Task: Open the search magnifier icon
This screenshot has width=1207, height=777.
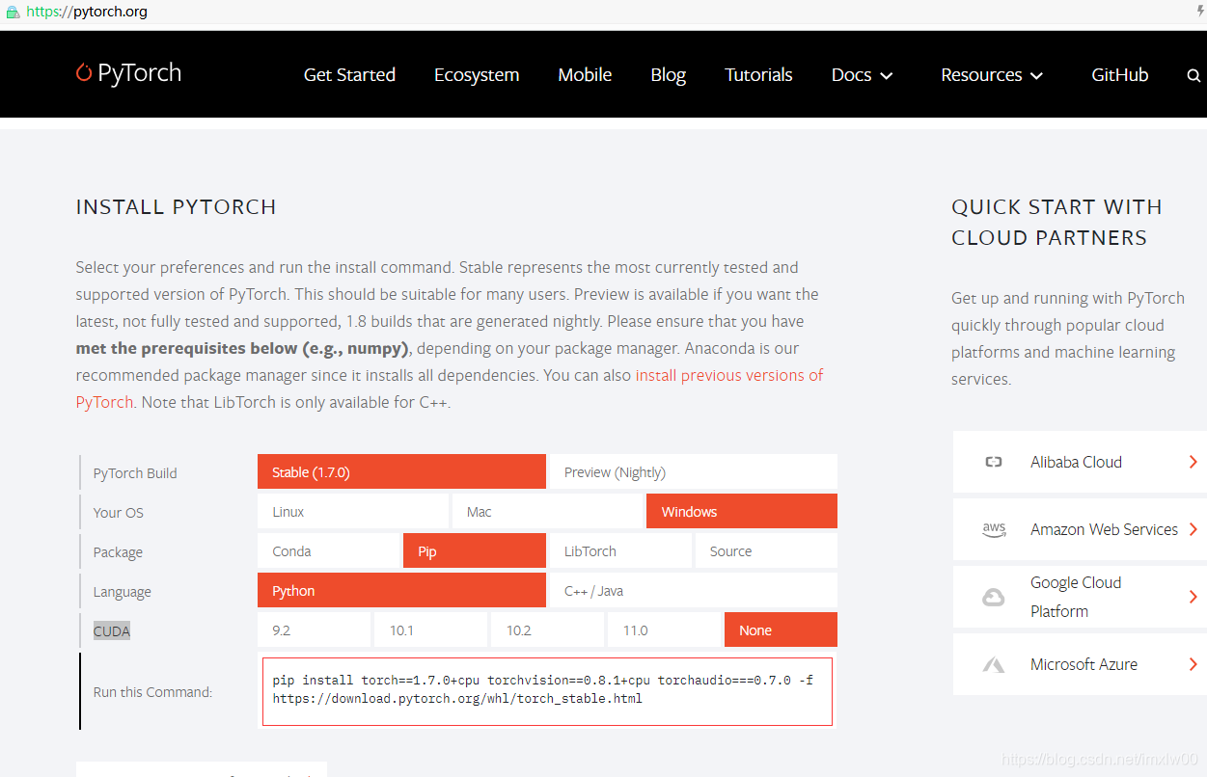Action: 1193,75
